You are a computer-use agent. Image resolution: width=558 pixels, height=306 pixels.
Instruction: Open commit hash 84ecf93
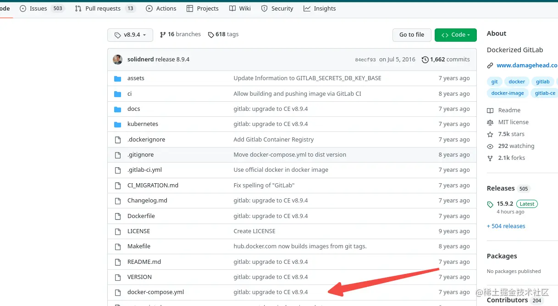365,60
